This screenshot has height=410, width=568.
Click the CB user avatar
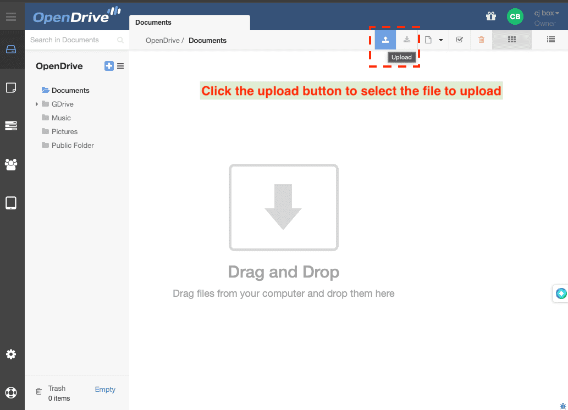[515, 16]
